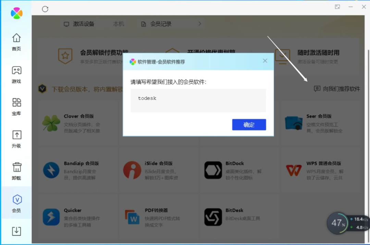Click the Quicker title text

(x=73, y=210)
